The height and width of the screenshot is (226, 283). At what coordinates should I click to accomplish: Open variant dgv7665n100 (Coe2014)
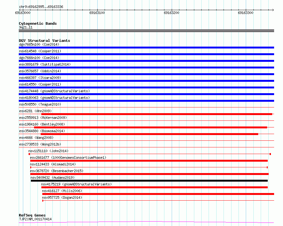[39, 44]
